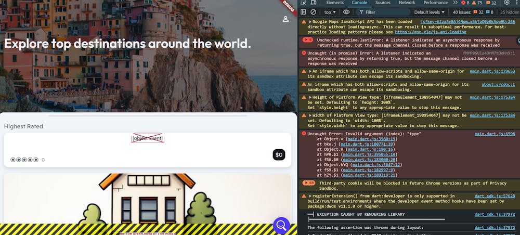Click the live expression eye icon

pos(346,12)
